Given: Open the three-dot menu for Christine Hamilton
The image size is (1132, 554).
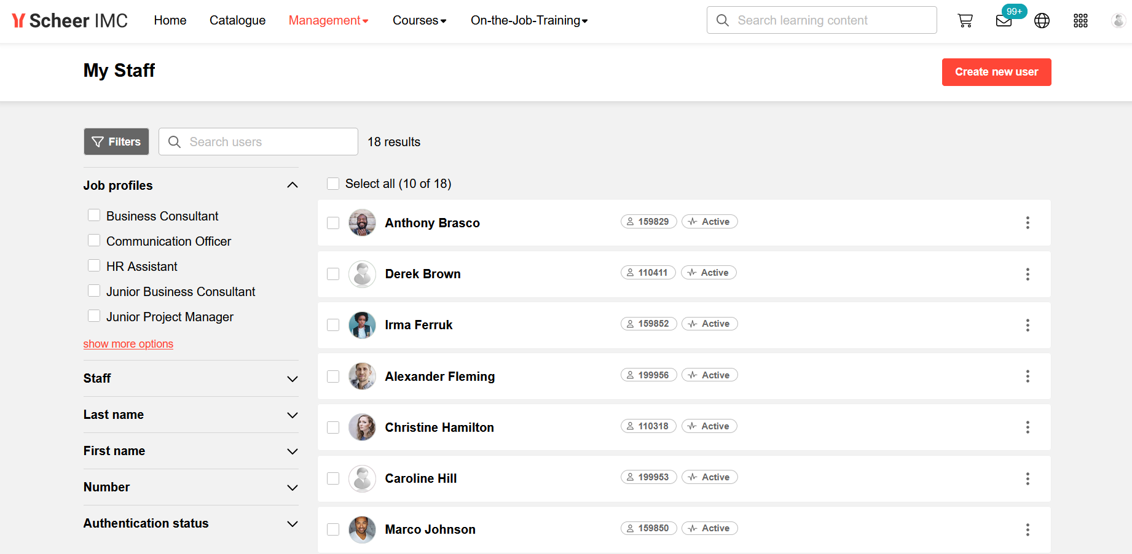Looking at the screenshot, I should 1028,427.
